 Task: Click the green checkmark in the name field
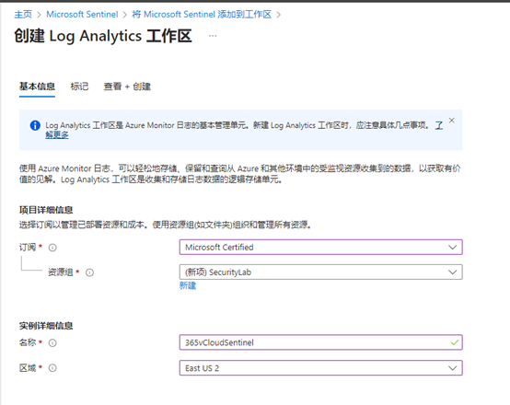tap(455, 342)
